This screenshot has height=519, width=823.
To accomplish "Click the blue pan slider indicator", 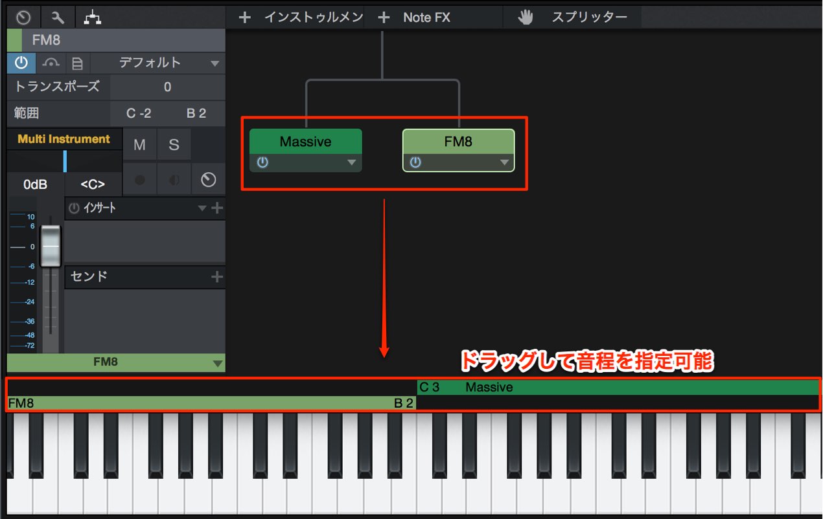I will click(65, 161).
